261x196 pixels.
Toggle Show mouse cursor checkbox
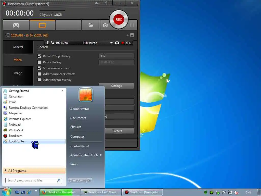click(40, 68)
